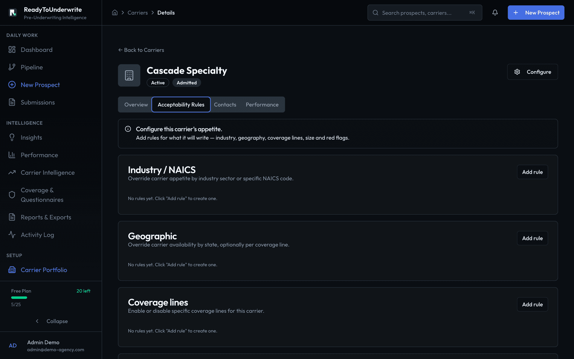Open the Performance tab for the carrier
The image size is (574, 359).
pyautogui.click(x=262, y=105)
